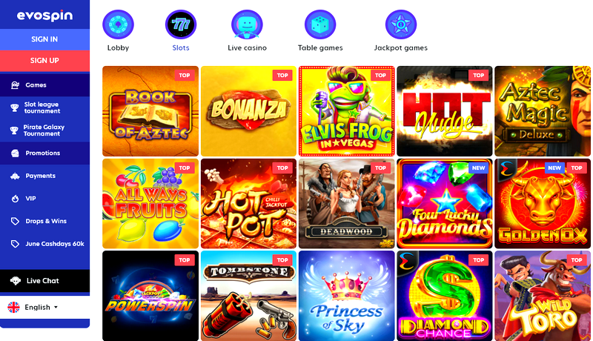
Task: Click the Payments sidebar icon
Action: pos(15,176)
